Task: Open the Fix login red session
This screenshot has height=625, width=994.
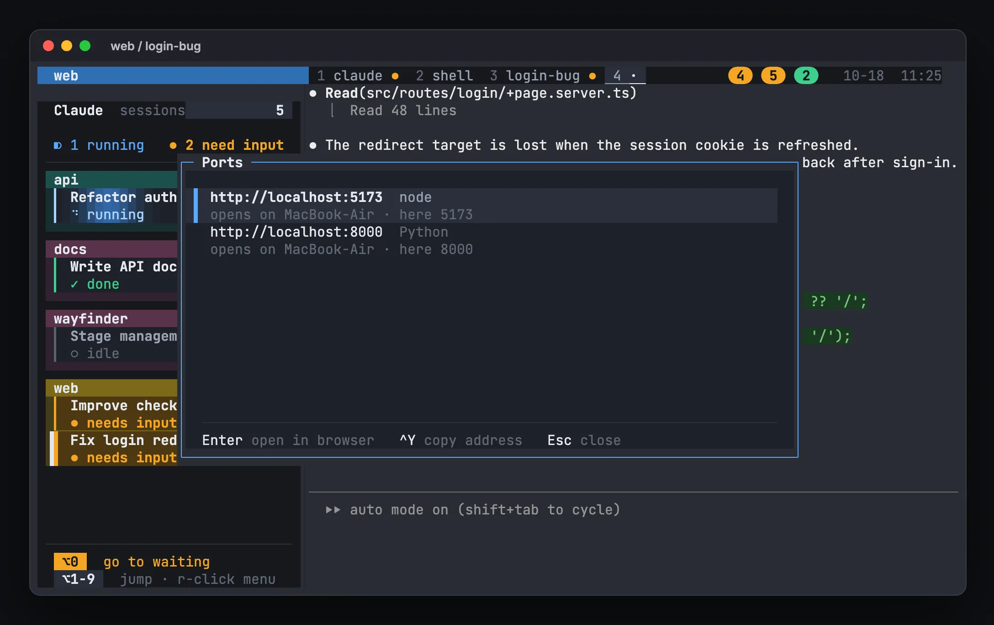Action: pyautogui.click(x=114, y=449)
